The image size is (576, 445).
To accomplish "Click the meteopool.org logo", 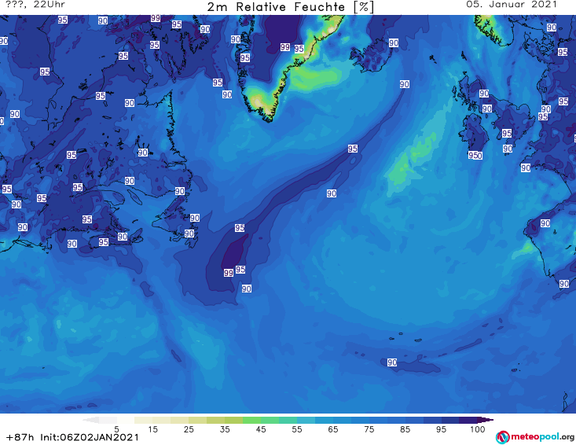I will click(x=535, y=437).
